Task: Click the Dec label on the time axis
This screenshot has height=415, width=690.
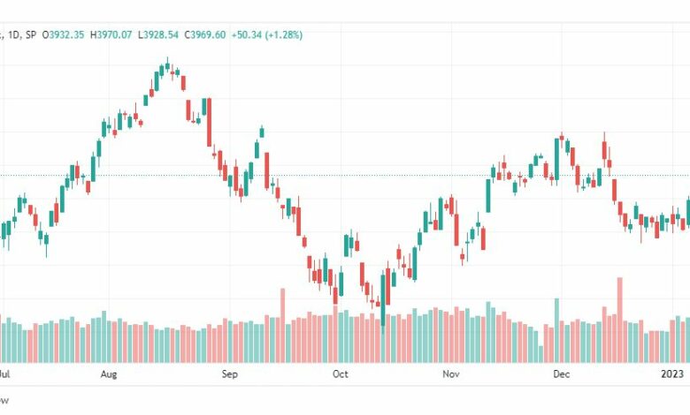Action: [562, 374]
